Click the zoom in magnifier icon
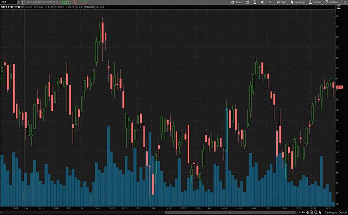Screen dimensions: 348x215 pyautogui.click(x=311, y=212)
